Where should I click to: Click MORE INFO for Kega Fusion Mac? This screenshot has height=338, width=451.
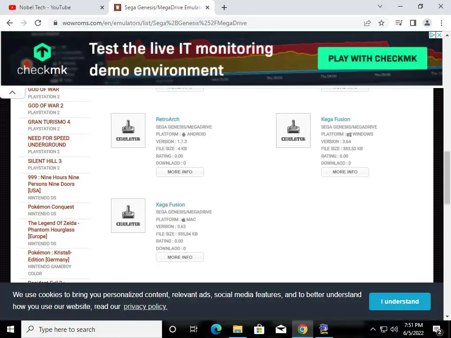pyautogui.click(x=180, y=257)
